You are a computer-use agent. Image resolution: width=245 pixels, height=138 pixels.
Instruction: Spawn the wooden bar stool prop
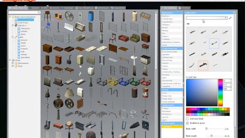pyautogui.click(x=47, y=16)
